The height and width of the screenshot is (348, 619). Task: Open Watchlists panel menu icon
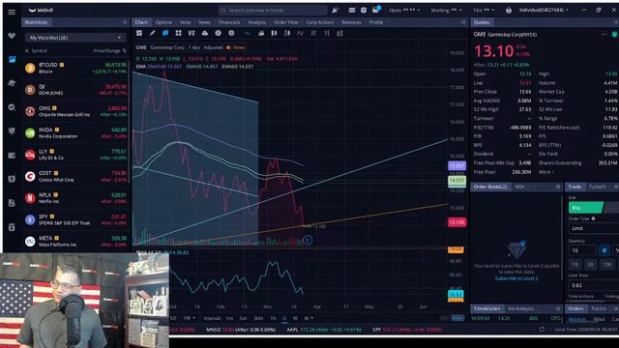click(x=125, y=22)
